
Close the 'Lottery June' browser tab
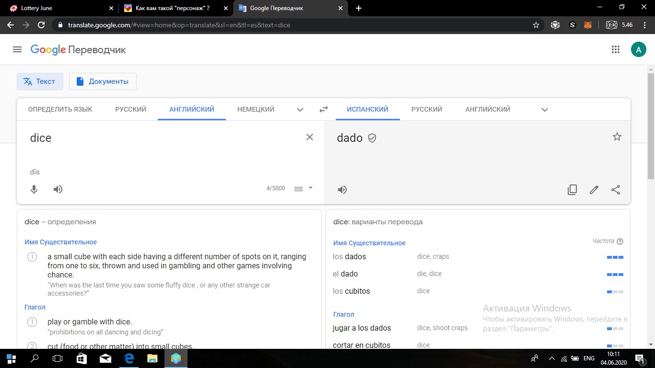pos(111,8)
